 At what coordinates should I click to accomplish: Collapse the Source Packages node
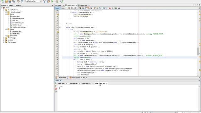coord(4,10)
